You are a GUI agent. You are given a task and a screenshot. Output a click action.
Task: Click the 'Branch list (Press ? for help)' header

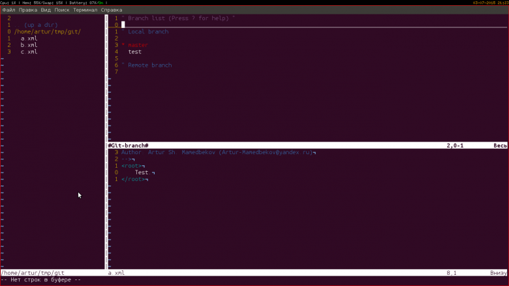pyautogui.click(x=178, y=18)
